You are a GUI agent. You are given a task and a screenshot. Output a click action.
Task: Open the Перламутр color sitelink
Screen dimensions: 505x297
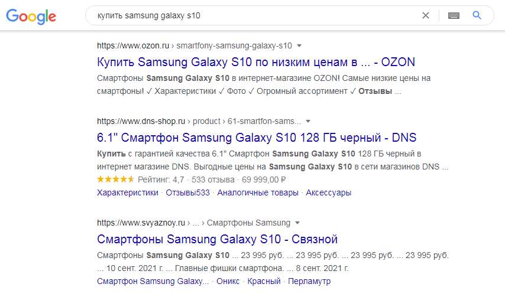309,281
